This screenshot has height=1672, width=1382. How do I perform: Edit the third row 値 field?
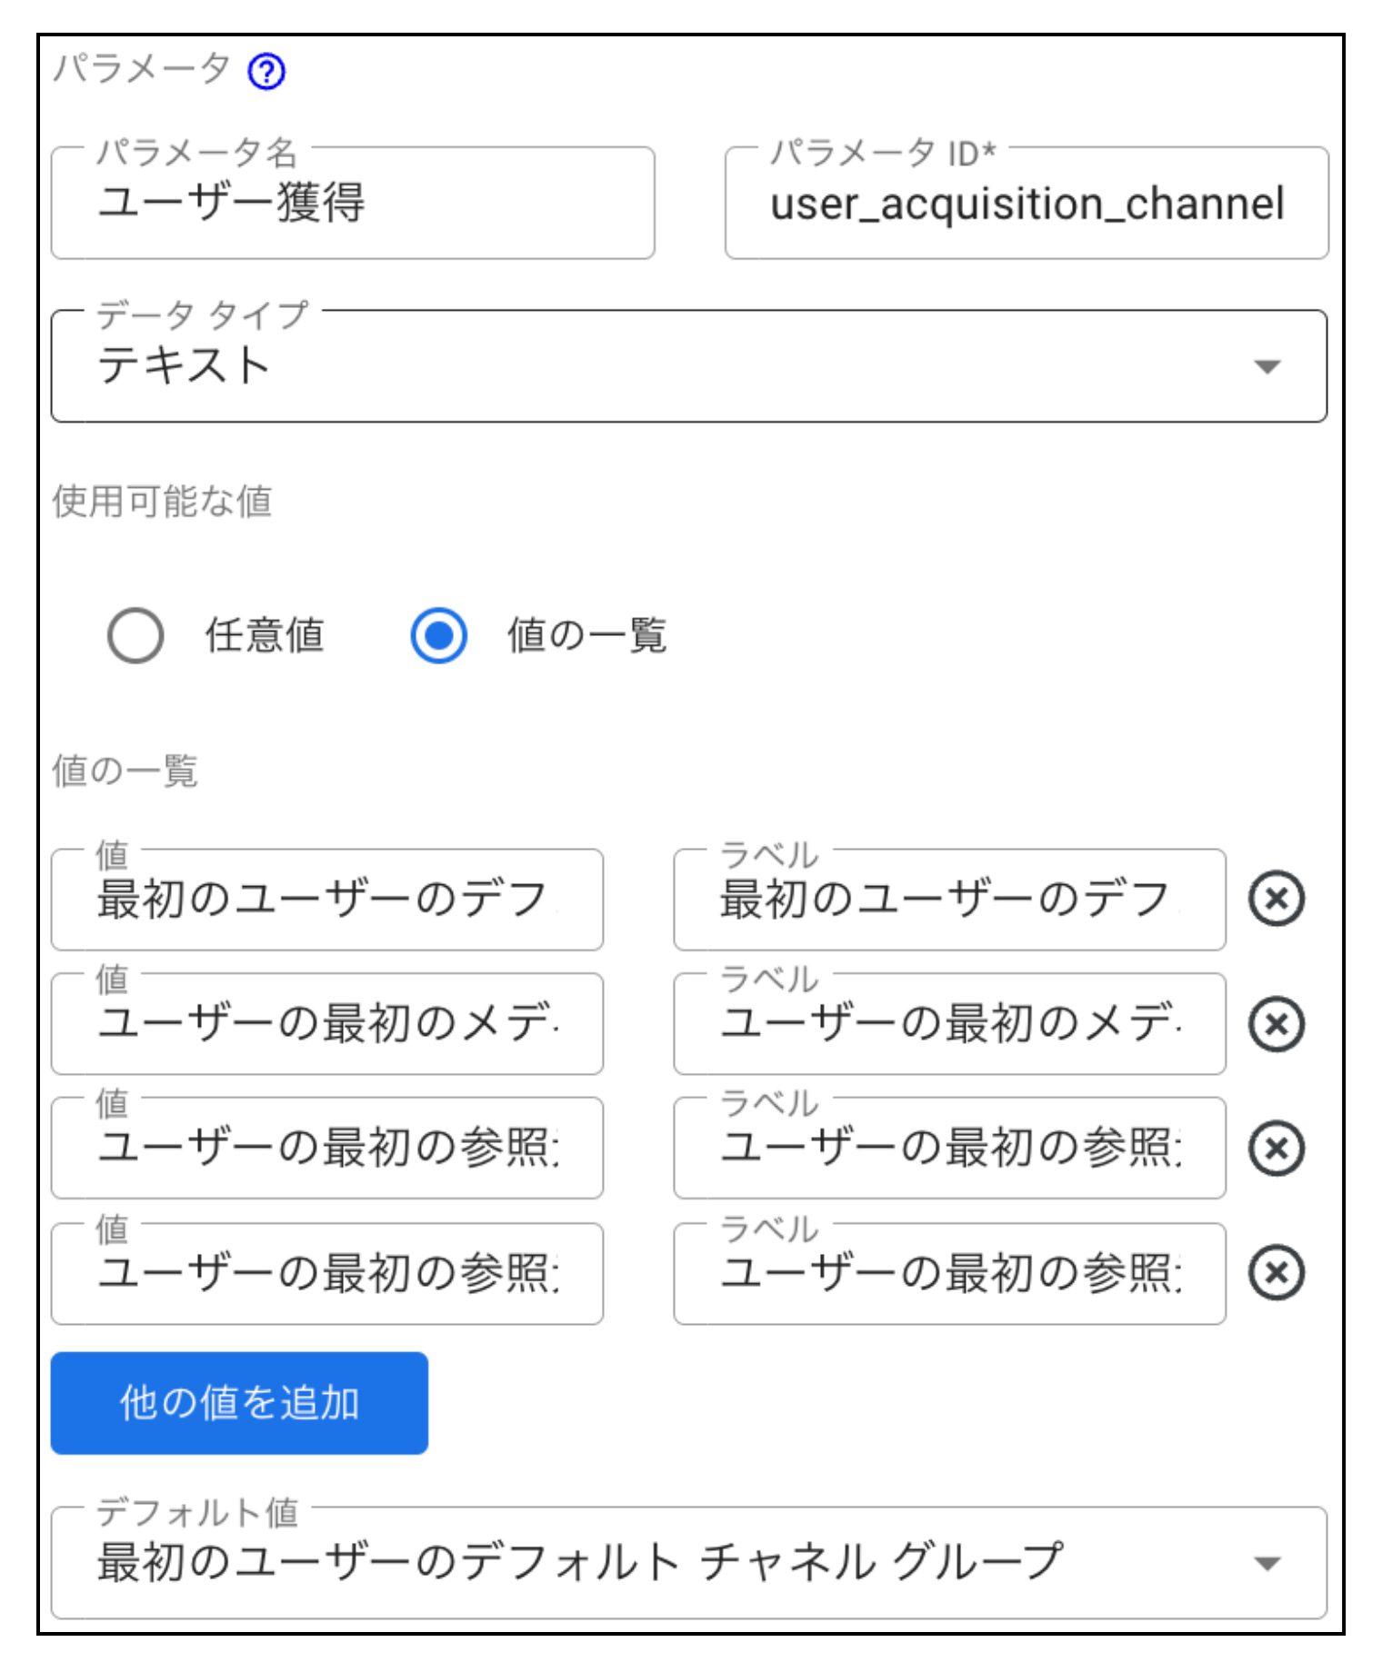327,1148
